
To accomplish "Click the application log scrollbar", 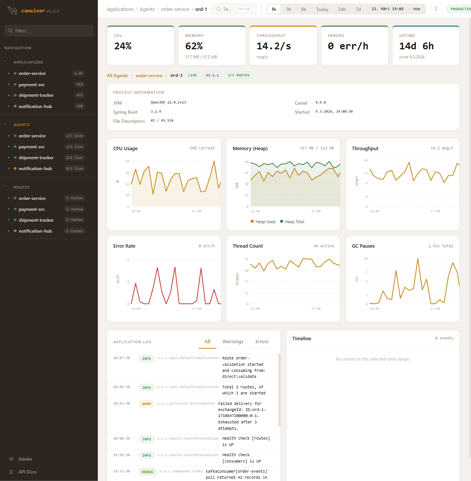I will (x=279, y=390).
